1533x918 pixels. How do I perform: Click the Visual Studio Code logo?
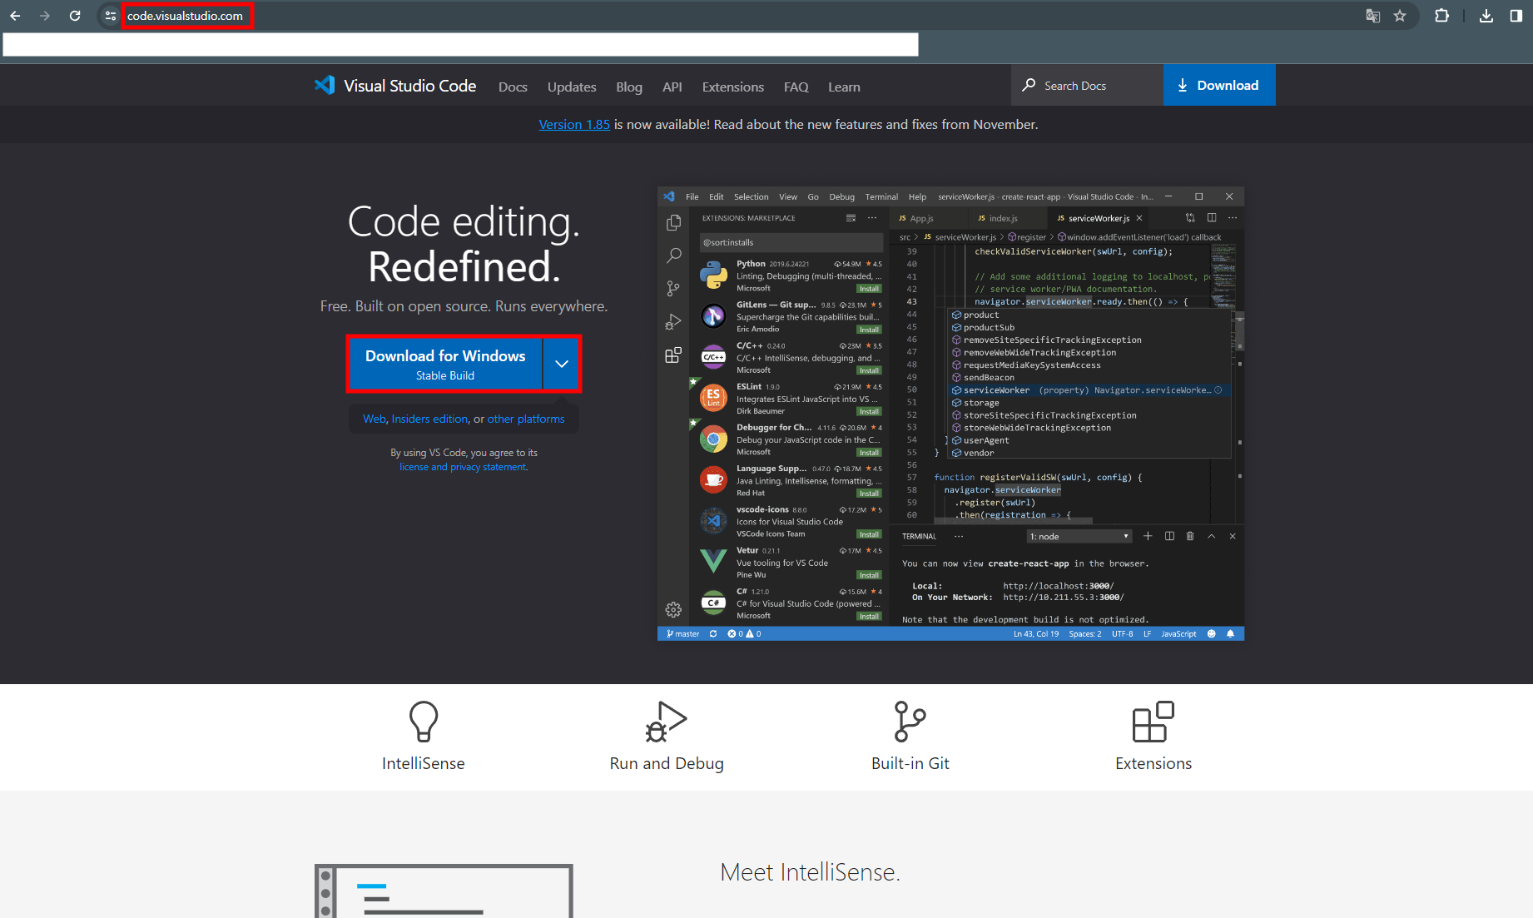point(325,85)
